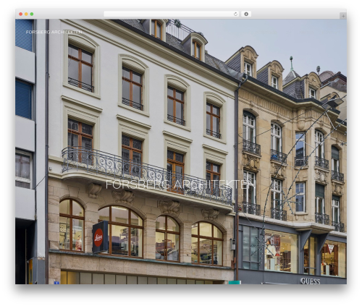
Task: Click the large centered Forsberg Architekten title
Action: point(180,184)
